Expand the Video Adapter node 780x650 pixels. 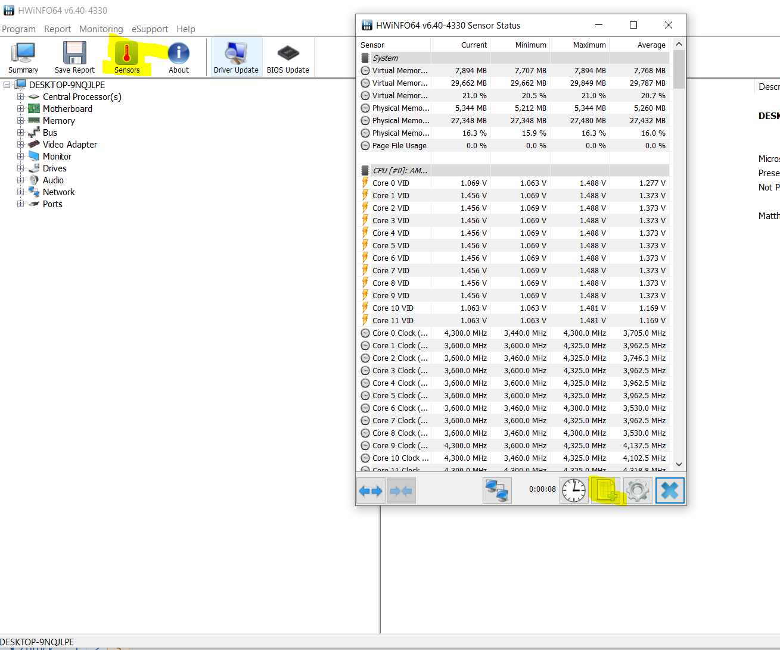[21, 144]
